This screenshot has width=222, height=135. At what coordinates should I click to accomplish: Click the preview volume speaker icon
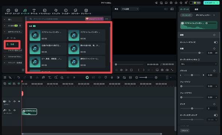pyautogui.click(x=167, y=70)
